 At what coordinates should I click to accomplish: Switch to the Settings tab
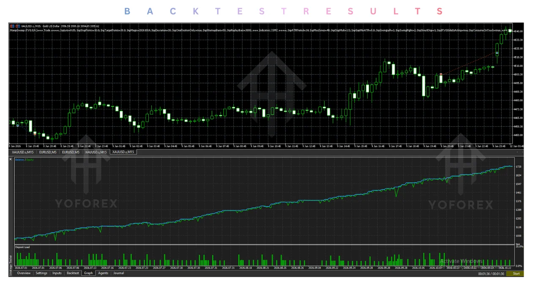pos(41,273)
